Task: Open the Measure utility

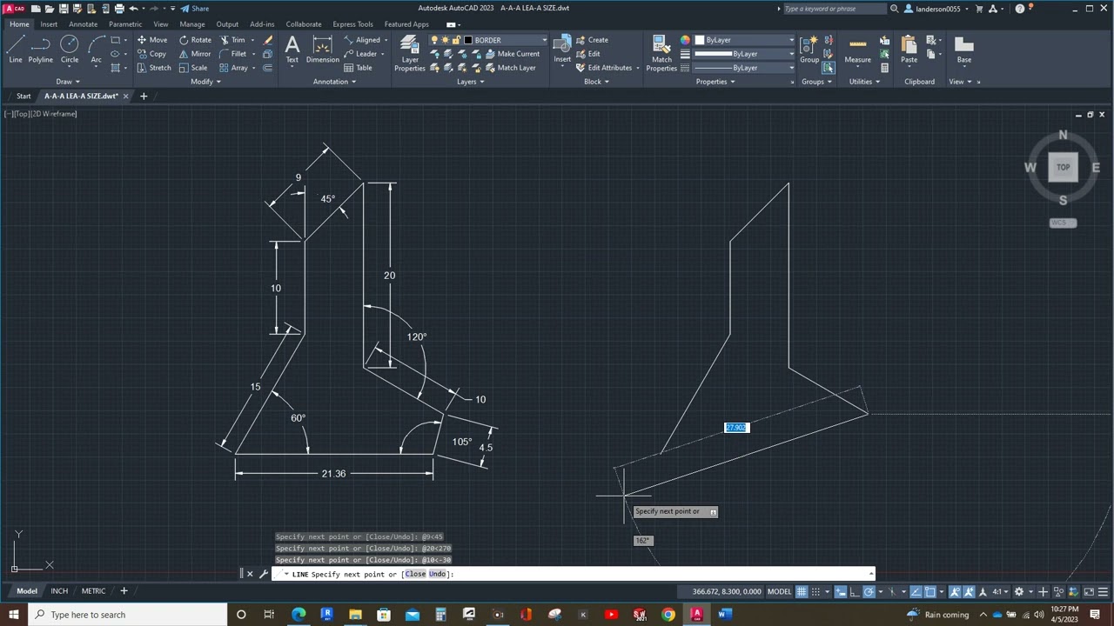Action: click(857, 49)
